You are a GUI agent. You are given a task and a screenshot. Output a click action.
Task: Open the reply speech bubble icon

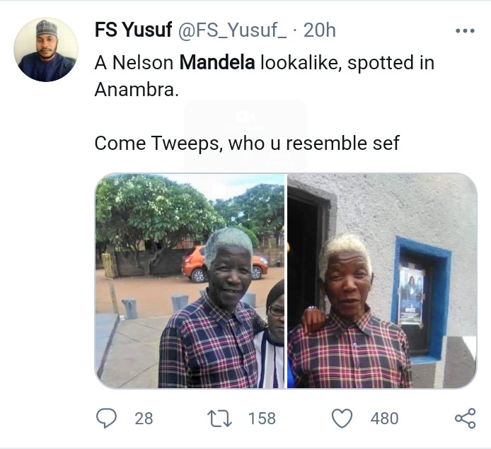105,418
